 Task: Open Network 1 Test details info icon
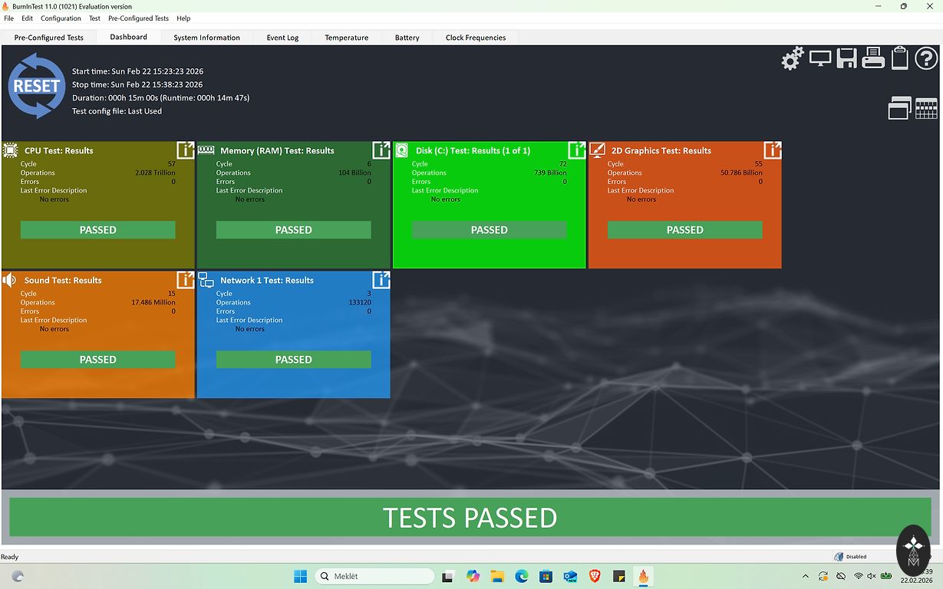[381, 280]
